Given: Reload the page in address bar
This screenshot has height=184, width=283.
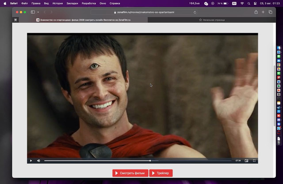Looking at the screenshot, I should (195, 12).
